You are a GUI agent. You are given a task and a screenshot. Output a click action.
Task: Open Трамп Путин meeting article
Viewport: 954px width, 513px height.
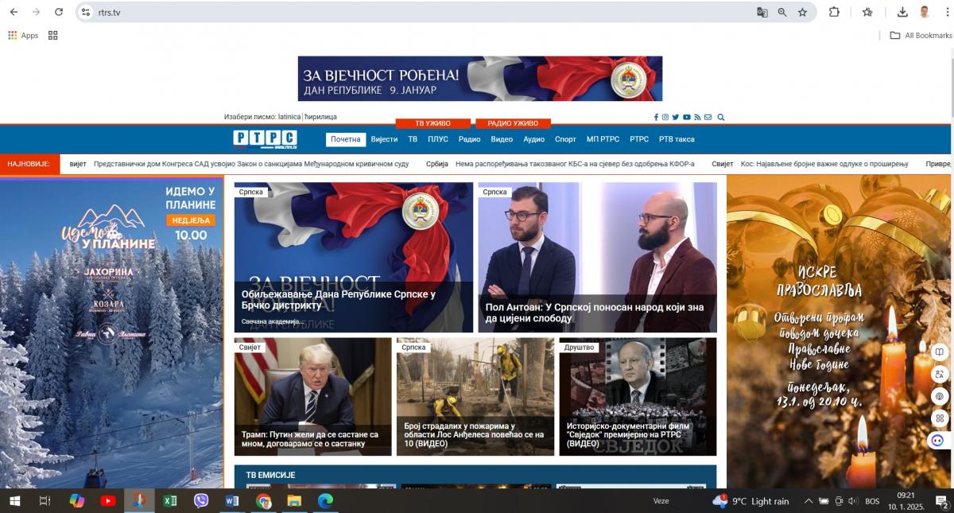pos(312,397)
